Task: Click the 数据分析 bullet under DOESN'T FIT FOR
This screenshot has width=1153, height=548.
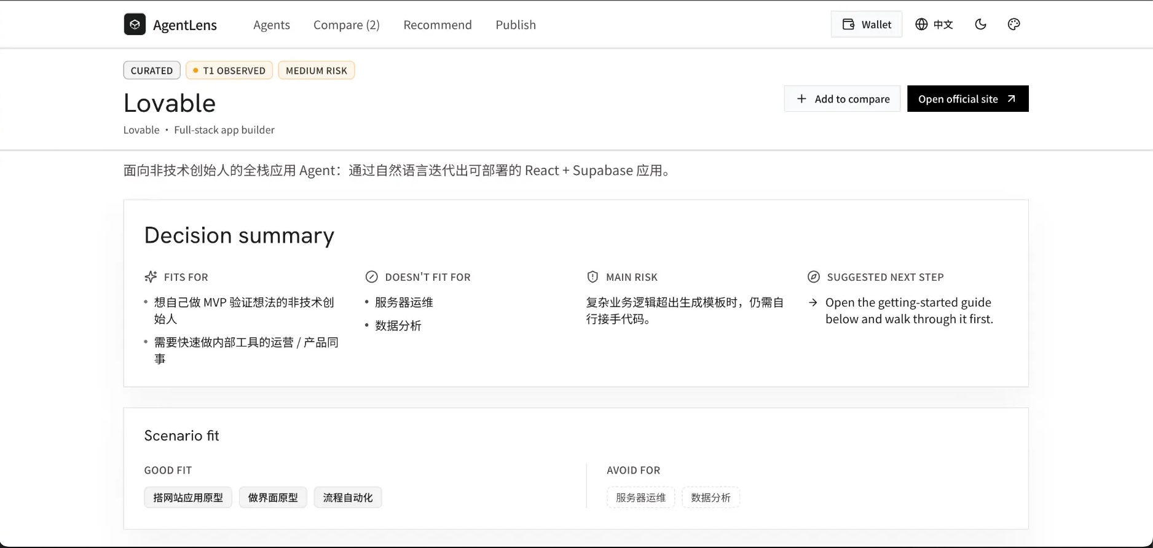Action: coord(398,326)
